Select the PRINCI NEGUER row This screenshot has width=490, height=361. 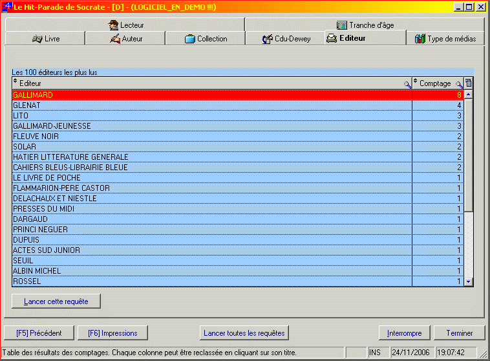[x=237, y=229]
